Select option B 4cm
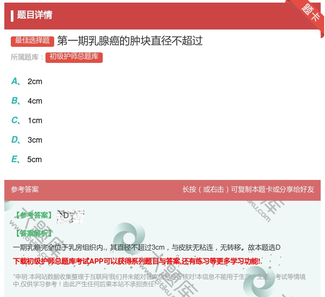The height and width of the screenshot is (297, 325). [27, 101]
